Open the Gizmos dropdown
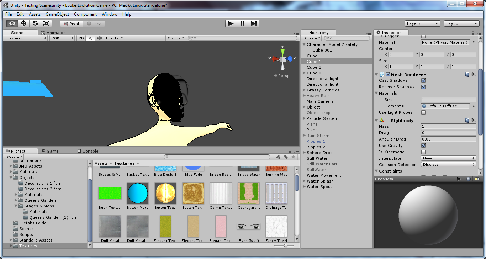Image resolution: width=486 pixels, height=259 pixels. pyautogui.click(x=176, y=38)
